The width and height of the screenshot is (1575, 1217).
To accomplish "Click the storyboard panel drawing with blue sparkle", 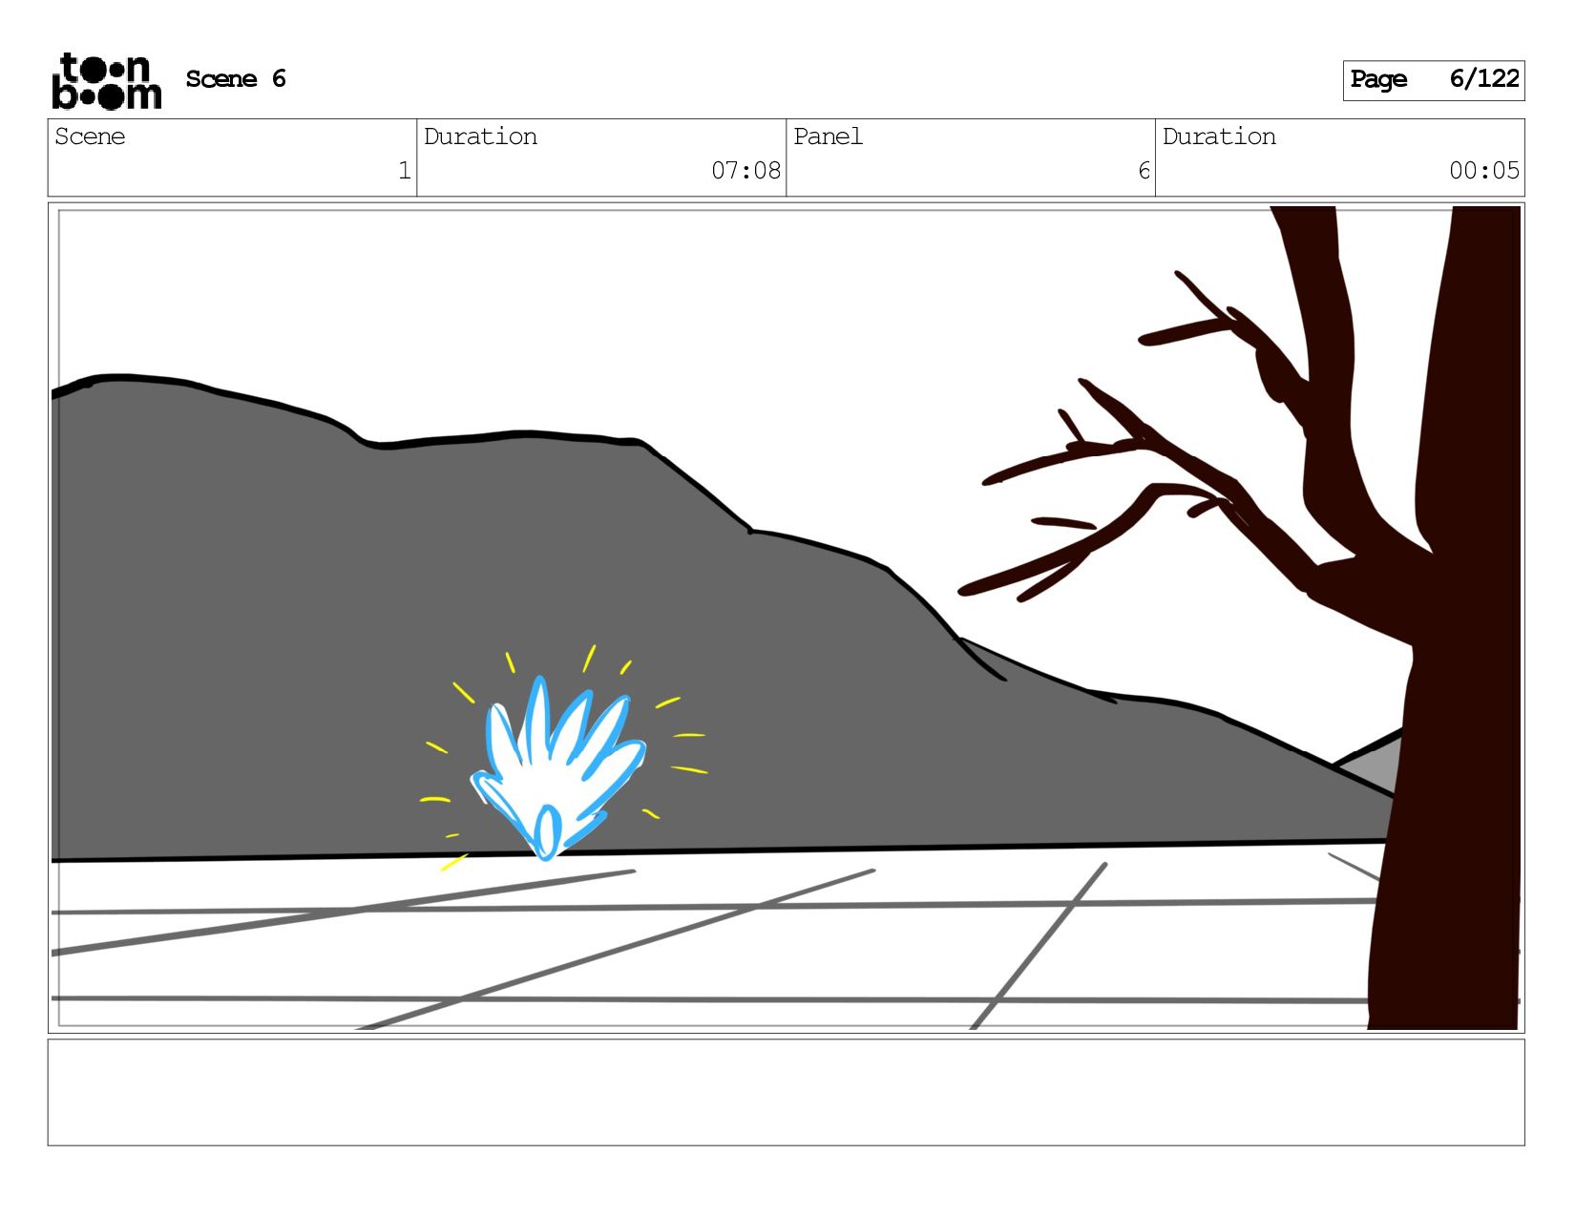I will coord(786,618).
